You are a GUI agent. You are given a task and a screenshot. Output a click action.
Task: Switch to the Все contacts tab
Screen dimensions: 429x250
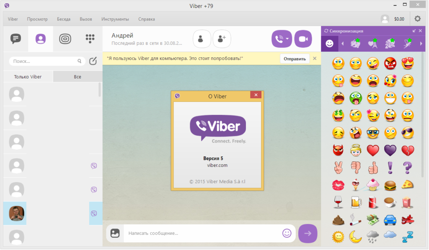[x=78, y=77]
